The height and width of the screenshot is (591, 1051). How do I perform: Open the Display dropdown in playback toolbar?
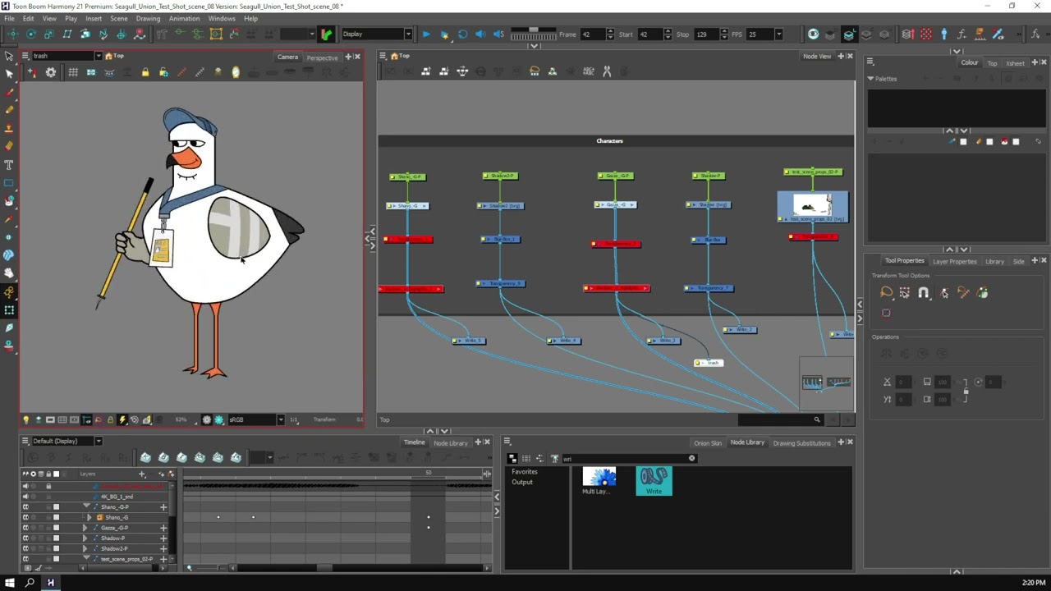[x=377, y=34]
